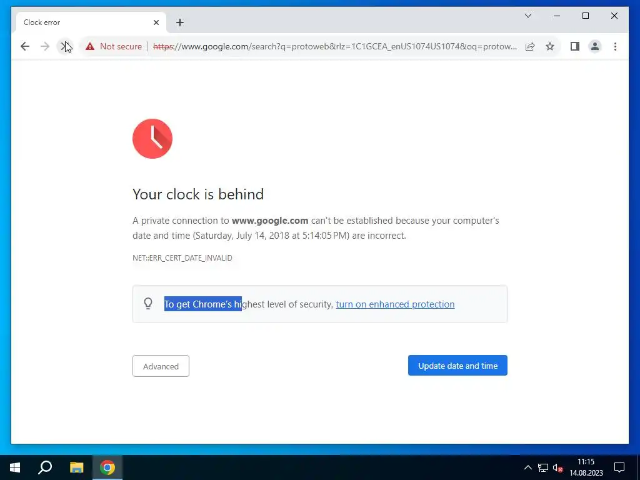Click Update date and time button
The height and width of the screenshot is (480, 640).
[x=457, y=366]
